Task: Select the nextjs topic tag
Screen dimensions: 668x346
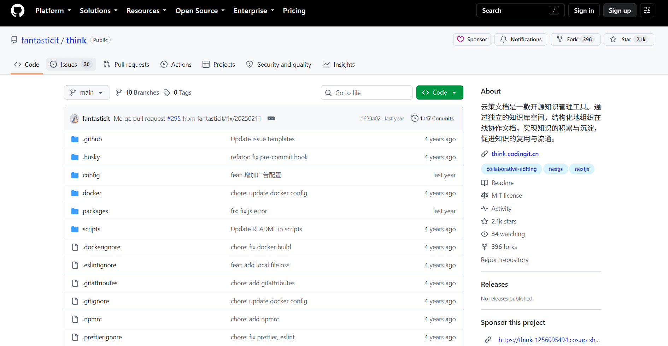Action: coord(582,169)
